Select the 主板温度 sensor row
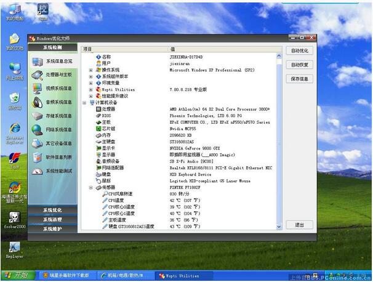 pyautogui.click(x=179, y=220)
